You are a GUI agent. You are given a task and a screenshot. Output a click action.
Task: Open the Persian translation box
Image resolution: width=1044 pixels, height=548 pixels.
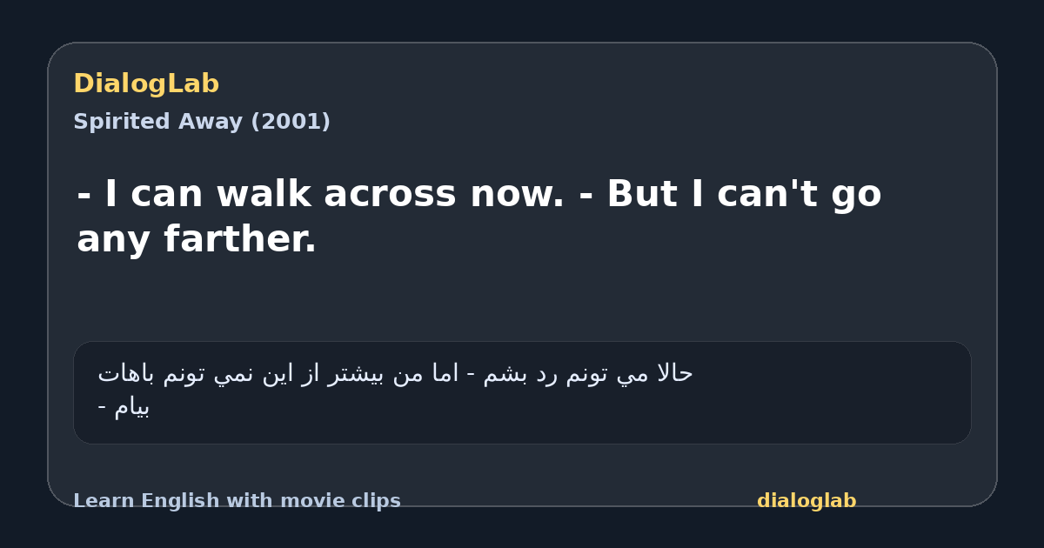tap(522, 392)
